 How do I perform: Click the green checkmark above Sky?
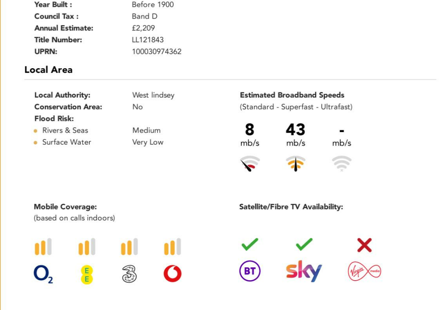(304, 244)
